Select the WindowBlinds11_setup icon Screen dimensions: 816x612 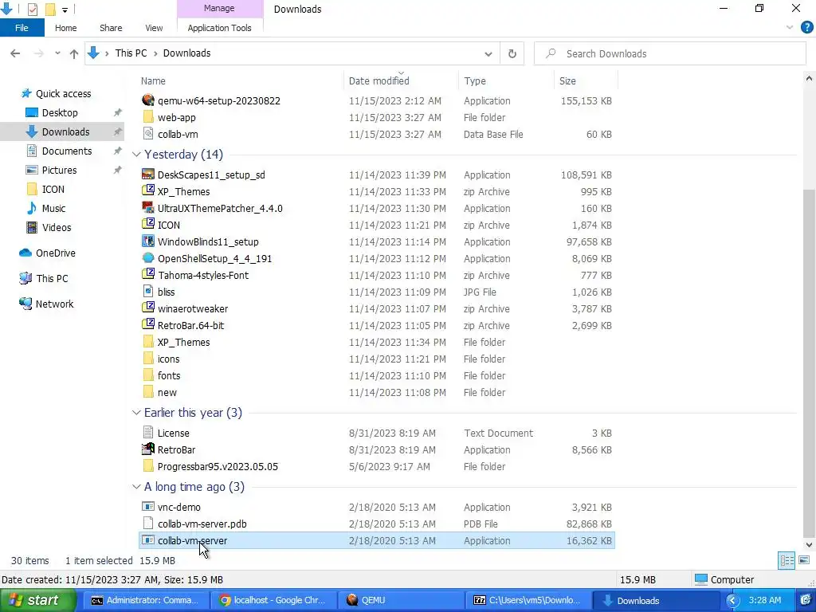coord(148,241)
